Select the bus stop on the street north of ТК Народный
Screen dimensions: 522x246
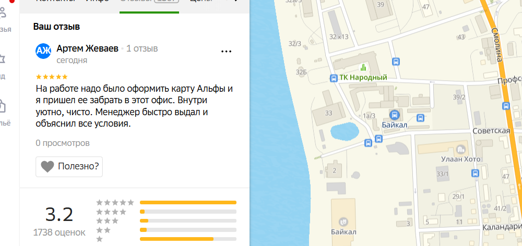[x=396, y=62]
